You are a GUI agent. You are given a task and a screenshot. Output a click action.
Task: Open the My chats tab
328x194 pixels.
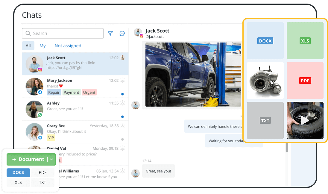(42, 46)
